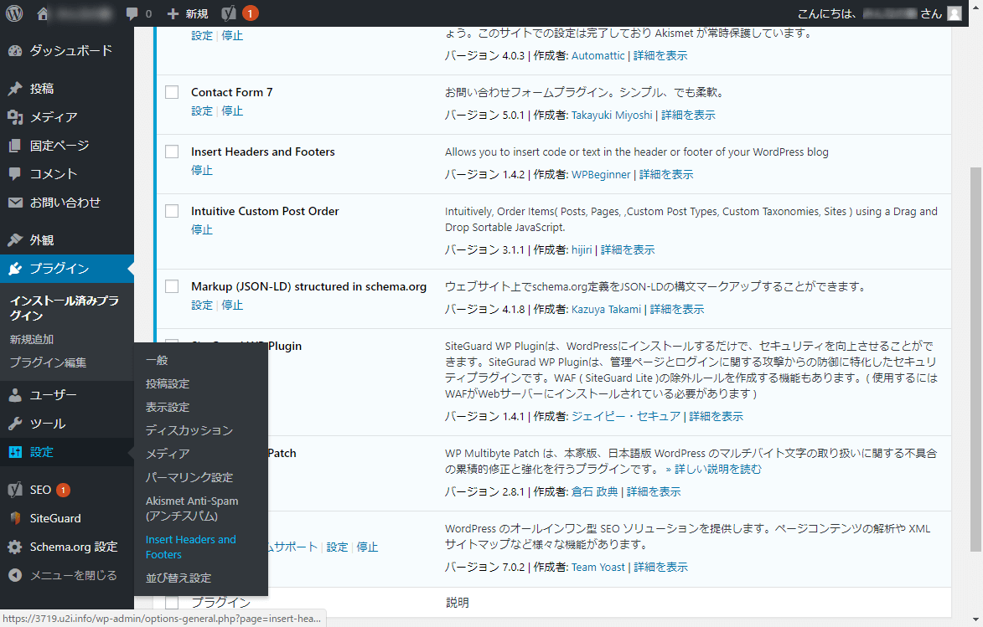
Task: Select パーマリンク設定 from settings submenu
Action: pos(189,477)
